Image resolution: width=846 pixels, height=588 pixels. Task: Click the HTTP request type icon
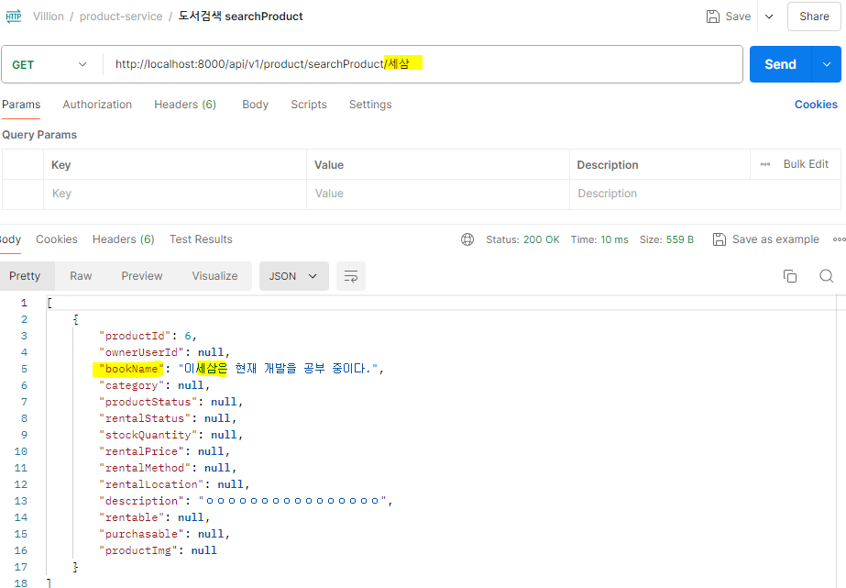point(14,17)
